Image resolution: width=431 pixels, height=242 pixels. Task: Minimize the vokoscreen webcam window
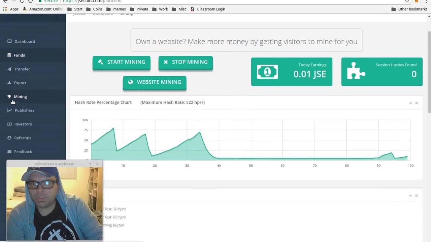coord(83,164)
